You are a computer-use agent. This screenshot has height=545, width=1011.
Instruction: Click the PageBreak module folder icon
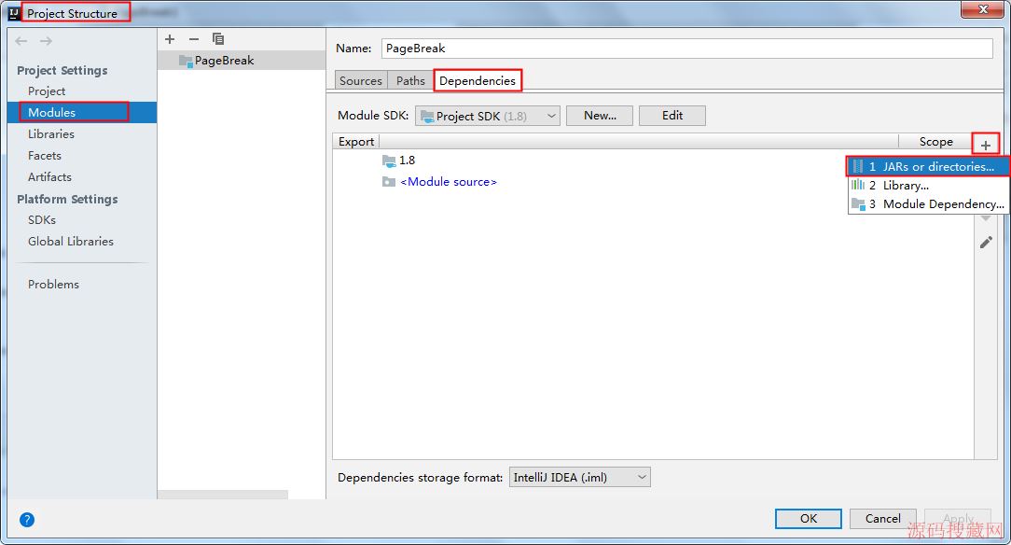(x=186, y=61)
